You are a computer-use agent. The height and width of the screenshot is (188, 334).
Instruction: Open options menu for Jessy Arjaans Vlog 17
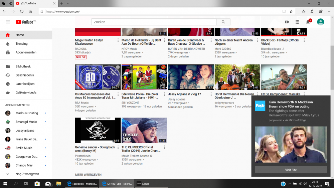[211, 94]
